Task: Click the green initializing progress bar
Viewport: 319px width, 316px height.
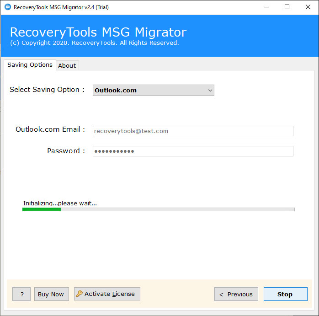Action: [x=158, y=209]
